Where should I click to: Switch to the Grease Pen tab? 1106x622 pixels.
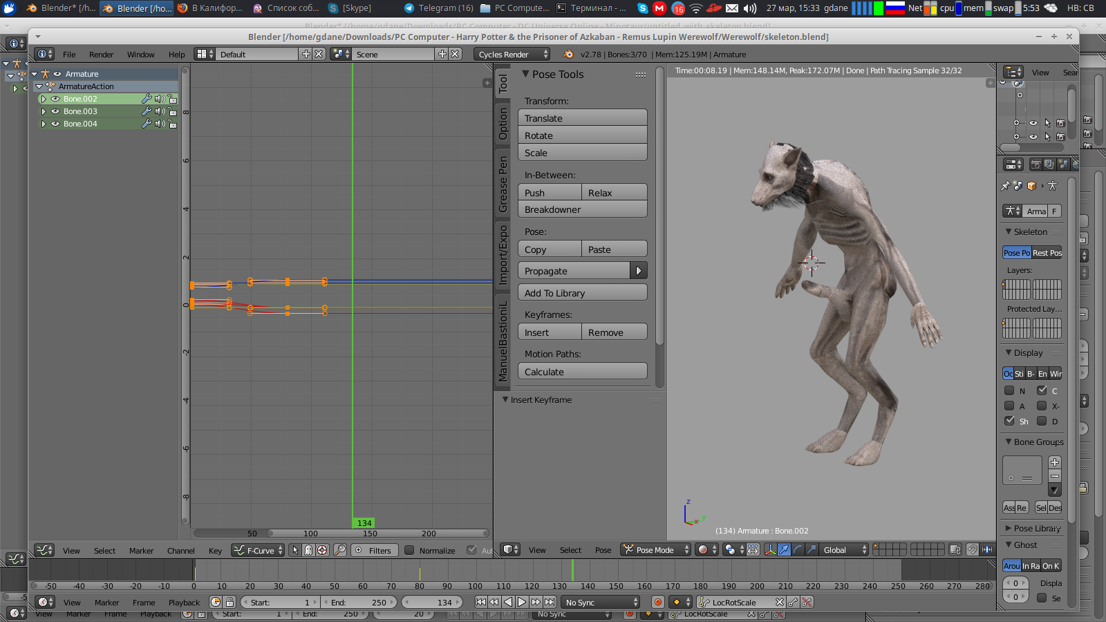coord(503,184)
